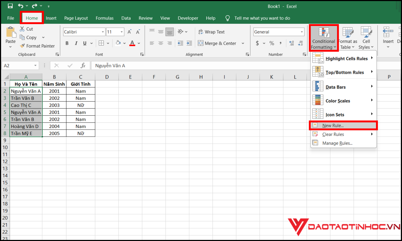Click the Center align icon
Screen dimensions: 402x241
click(x=161, y=43)
